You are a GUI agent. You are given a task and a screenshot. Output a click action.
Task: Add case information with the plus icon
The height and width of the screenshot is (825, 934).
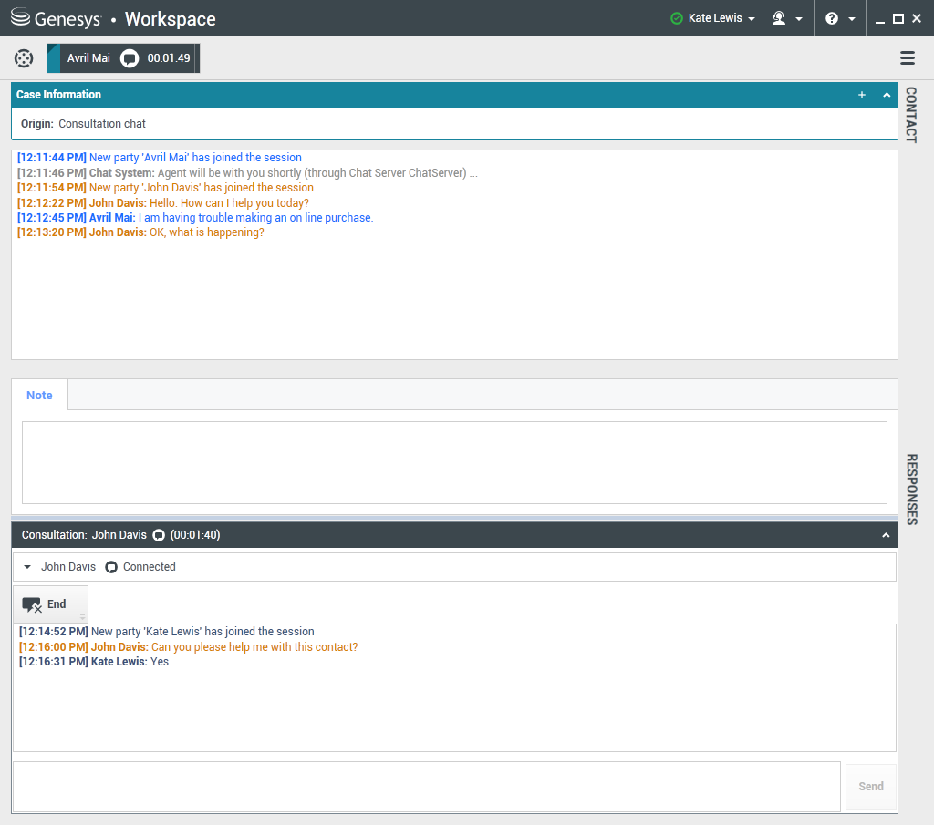point(862,95)
